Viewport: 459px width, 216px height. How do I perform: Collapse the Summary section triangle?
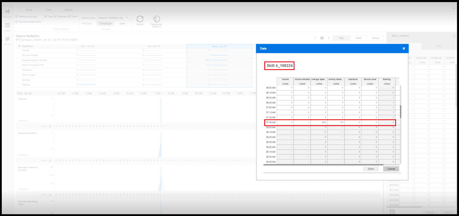coord(20,46)
